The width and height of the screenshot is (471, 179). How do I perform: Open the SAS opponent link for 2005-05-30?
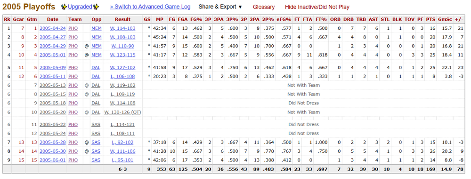tap(96, 151)
